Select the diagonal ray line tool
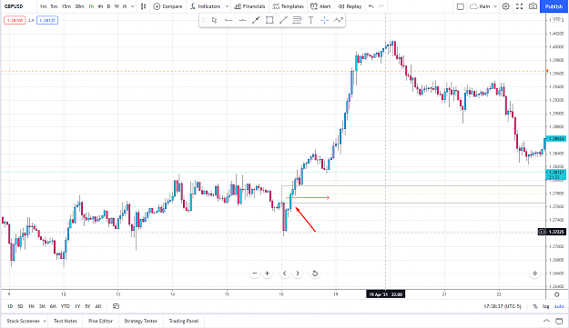The width and height of the screenshot is (569, 328). [x=283, y=20]
